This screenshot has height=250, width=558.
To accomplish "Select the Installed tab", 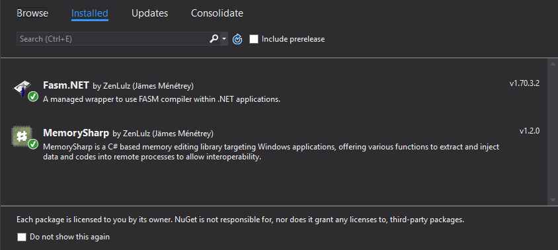I will 90,13.
